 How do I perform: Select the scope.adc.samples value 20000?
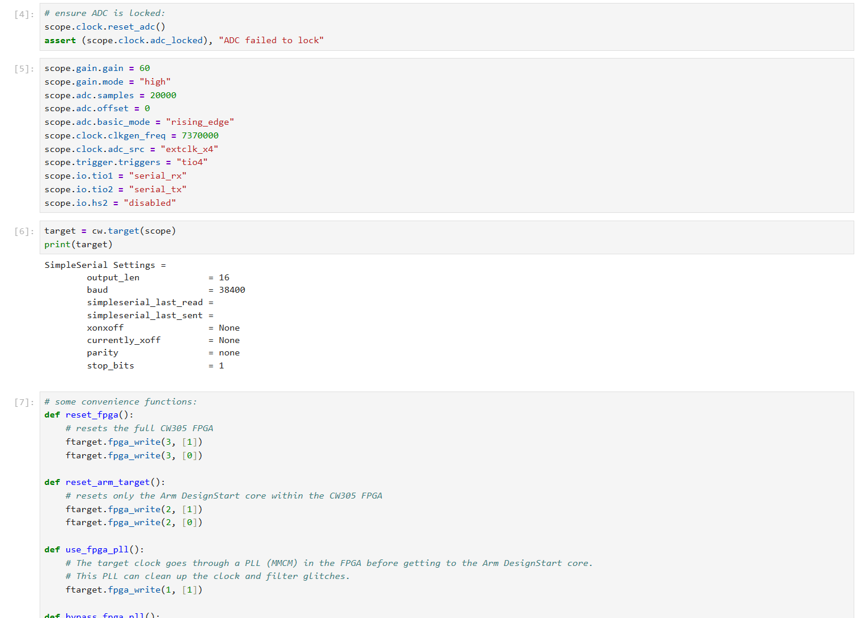[x=163, y=95]
